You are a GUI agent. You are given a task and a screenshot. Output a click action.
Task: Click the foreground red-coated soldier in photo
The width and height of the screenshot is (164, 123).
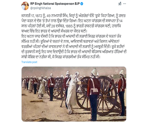click(x=94, y=94)
